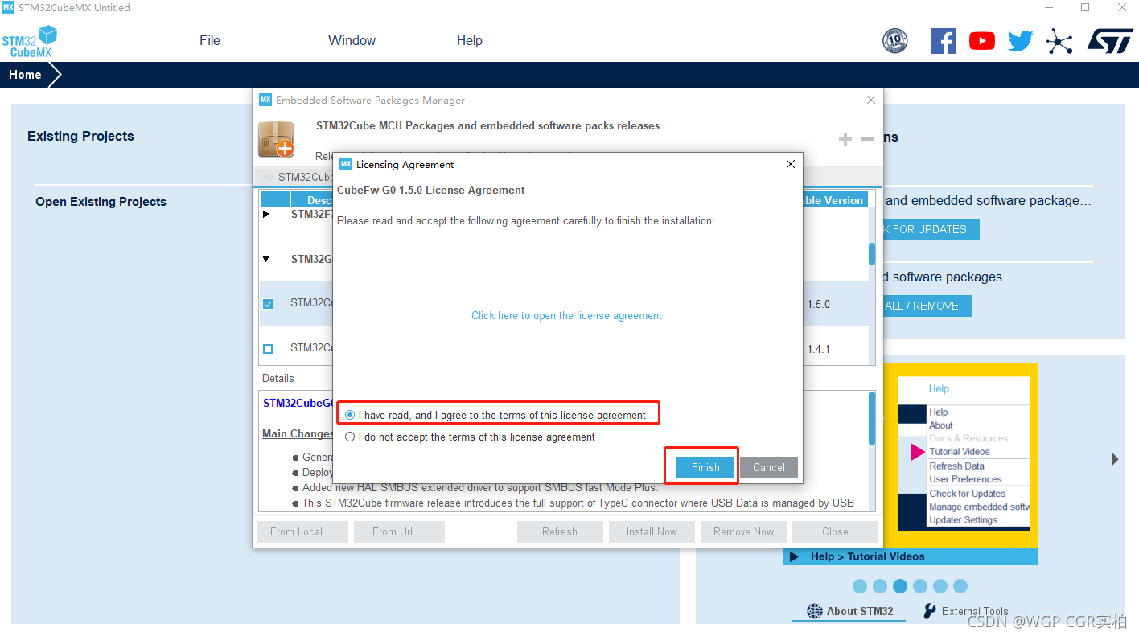
Task: Open the Twitter bird icon link
Action: [x=1020, y=41]
